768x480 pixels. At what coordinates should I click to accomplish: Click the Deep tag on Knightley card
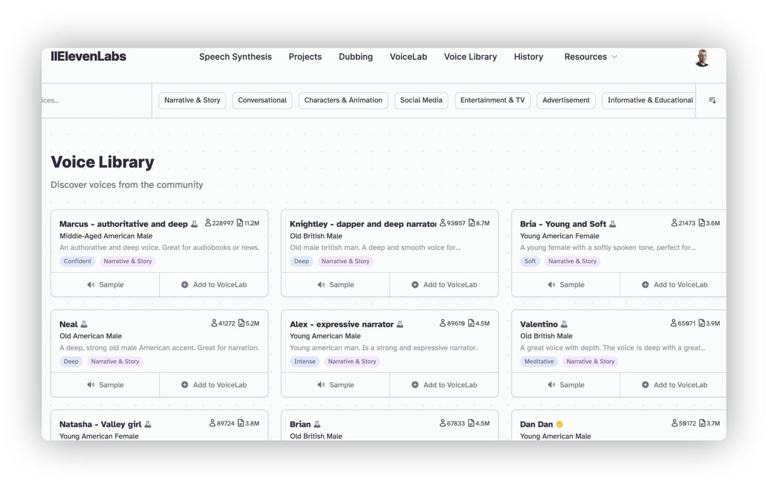[301, 261]
